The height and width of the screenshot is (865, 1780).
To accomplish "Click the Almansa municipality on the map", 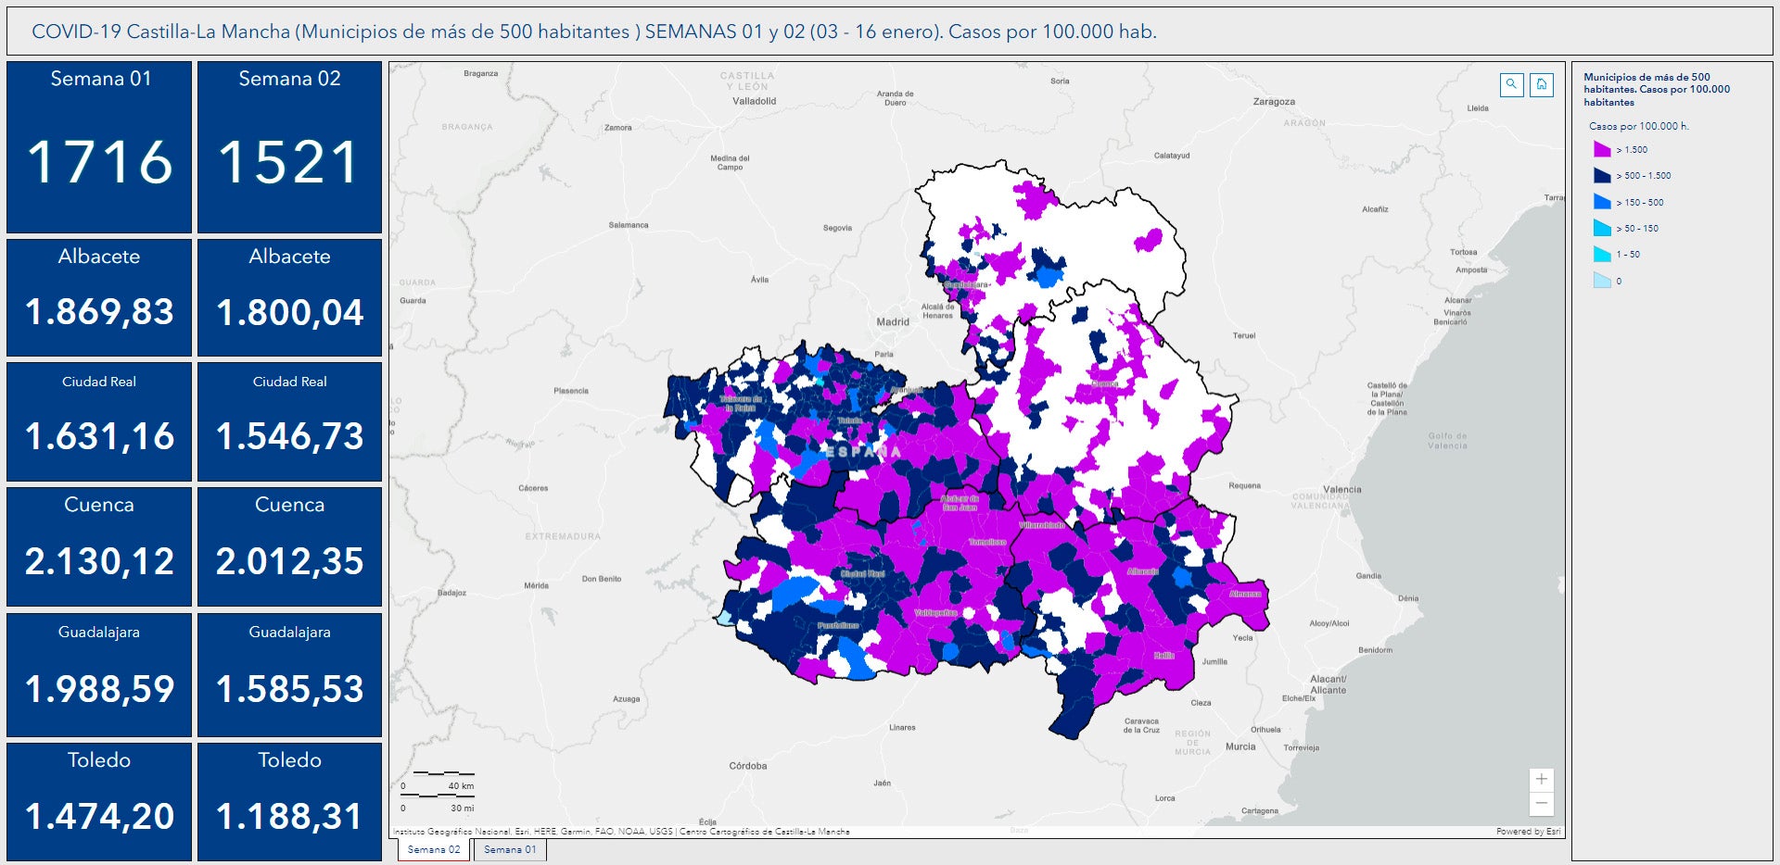I will [1245, 594].
